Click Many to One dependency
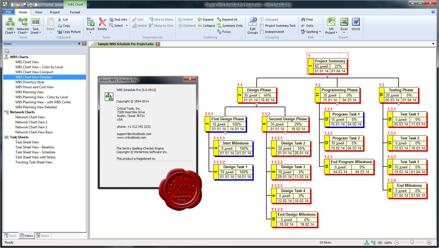The width and height of the screenshot is (439, 248). (x=161, y=26)
